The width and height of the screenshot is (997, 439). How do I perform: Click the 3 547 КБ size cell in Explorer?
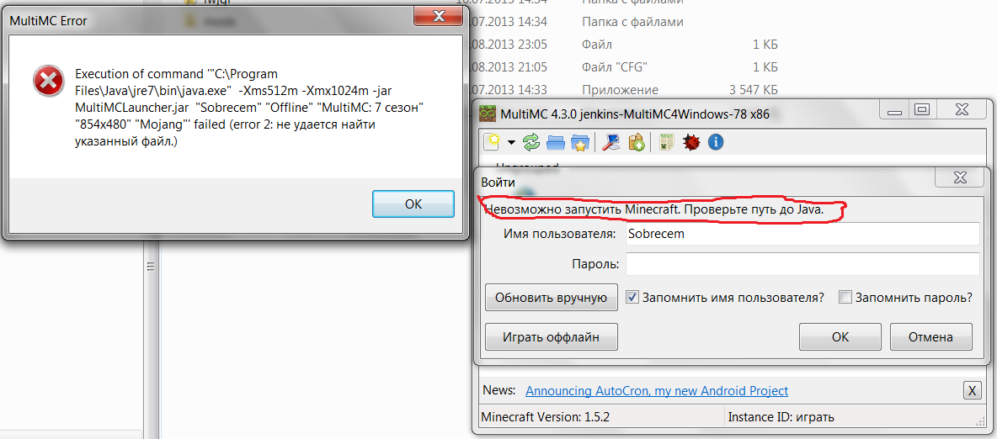(x=754, y=90)
